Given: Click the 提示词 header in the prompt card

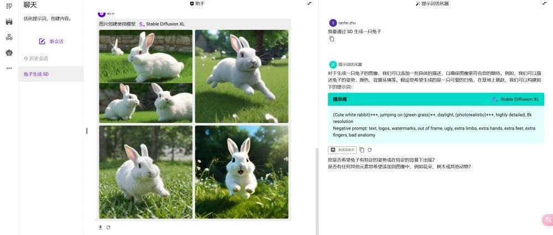Looking at the screenshot, I should [340, 99].
